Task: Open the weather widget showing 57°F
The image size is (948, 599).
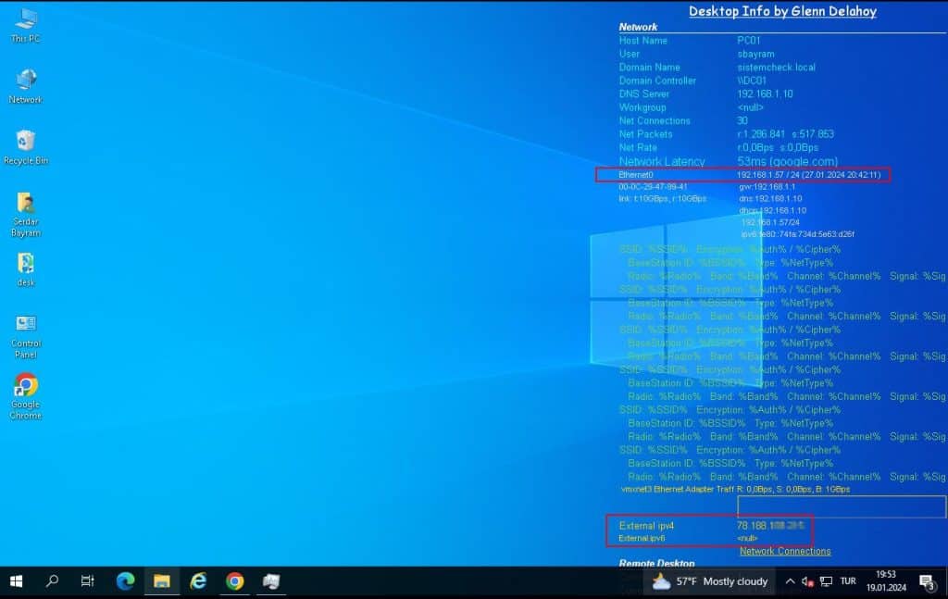Action: click(x=712, y=581)
